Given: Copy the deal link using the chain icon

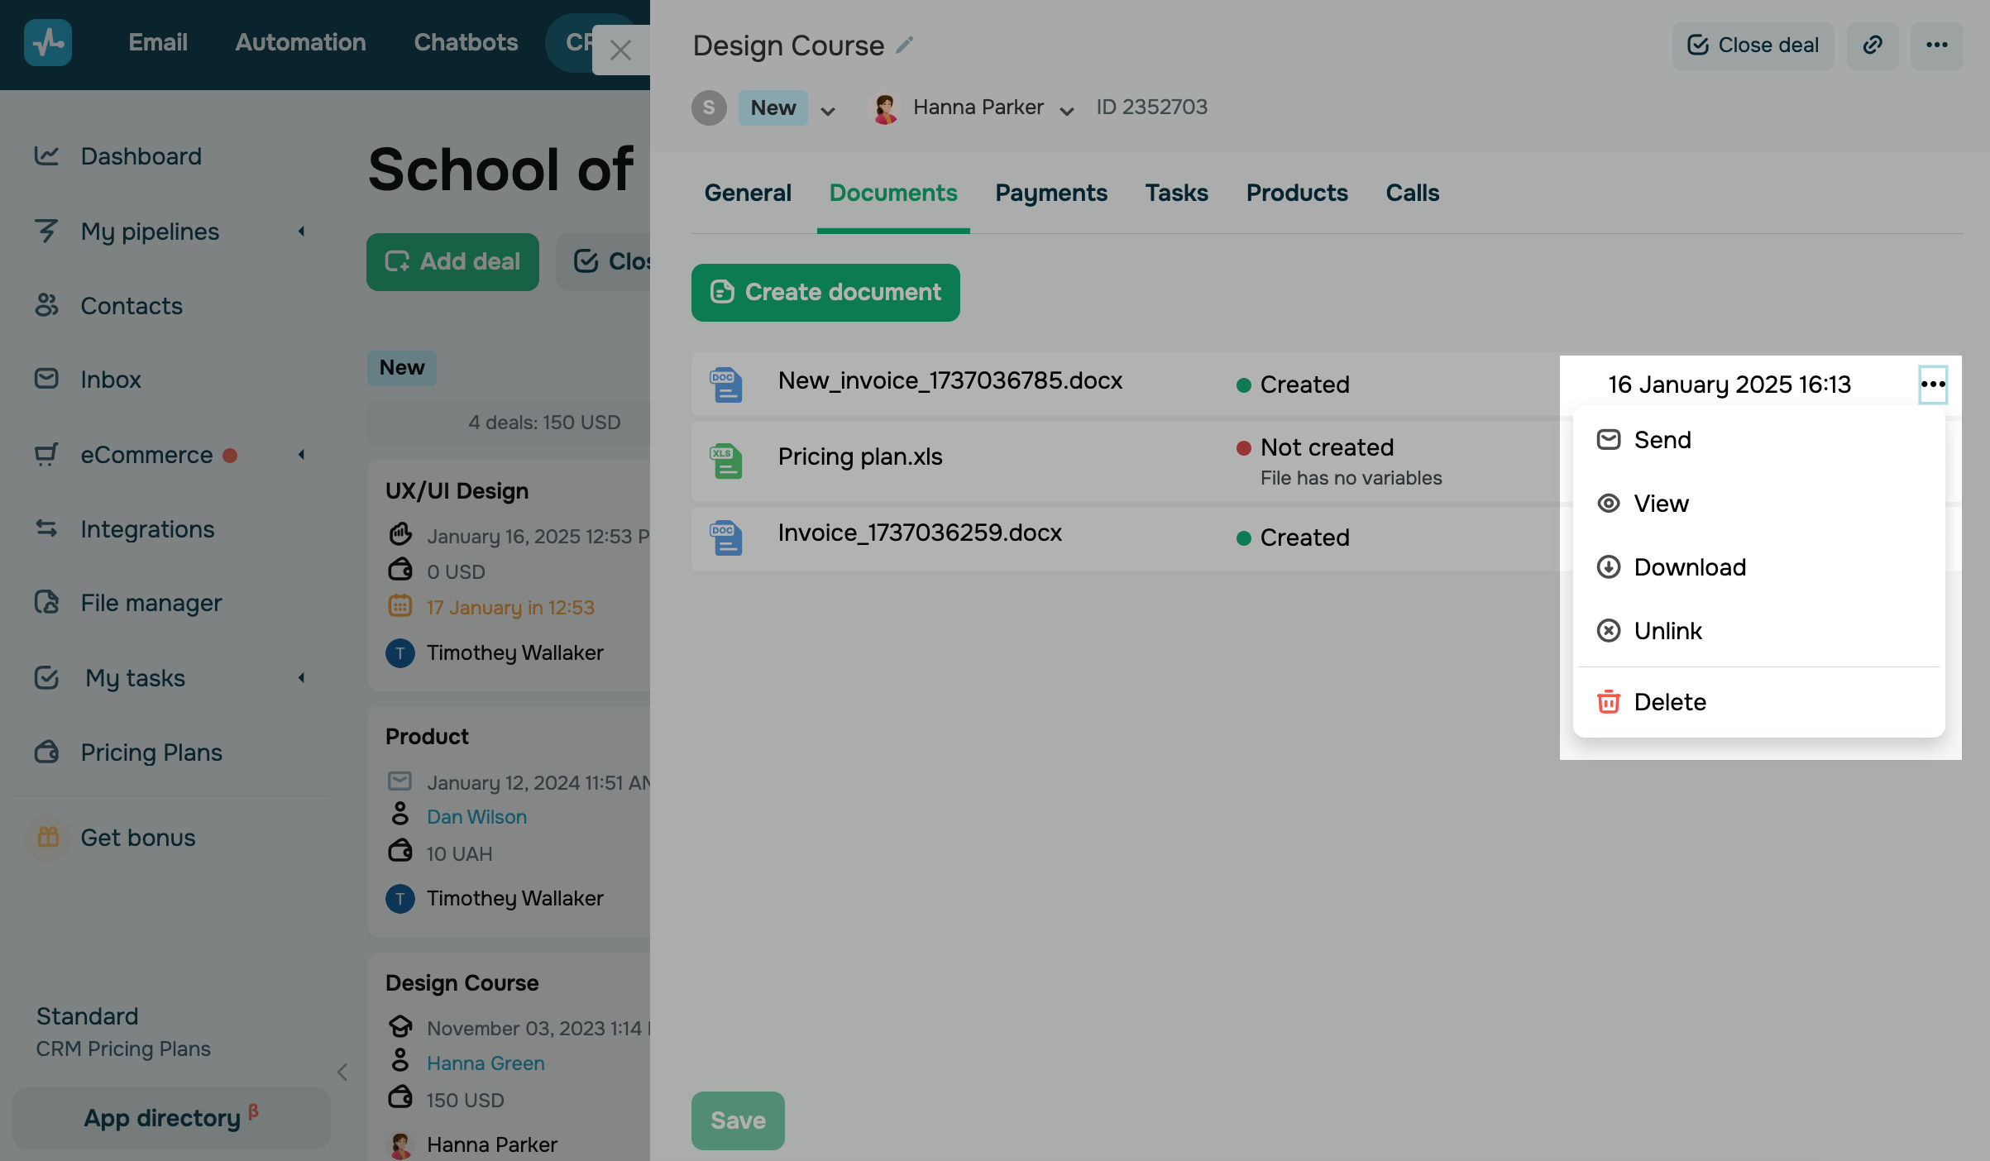Looking at the screenshot, I should 1873,45.
